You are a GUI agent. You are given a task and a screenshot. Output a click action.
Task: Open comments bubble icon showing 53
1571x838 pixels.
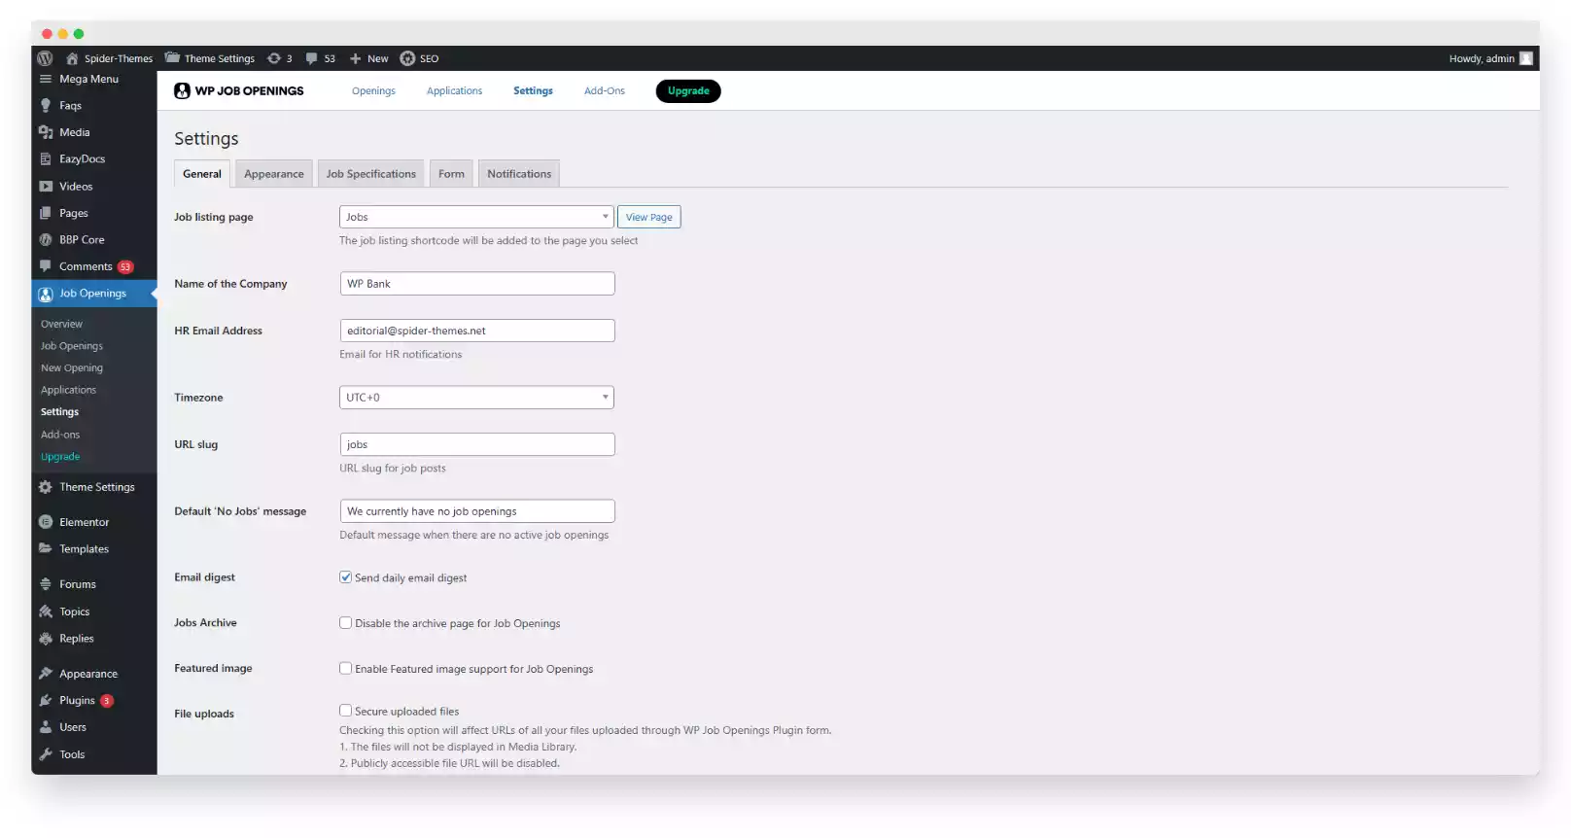(x=312, y=58)
